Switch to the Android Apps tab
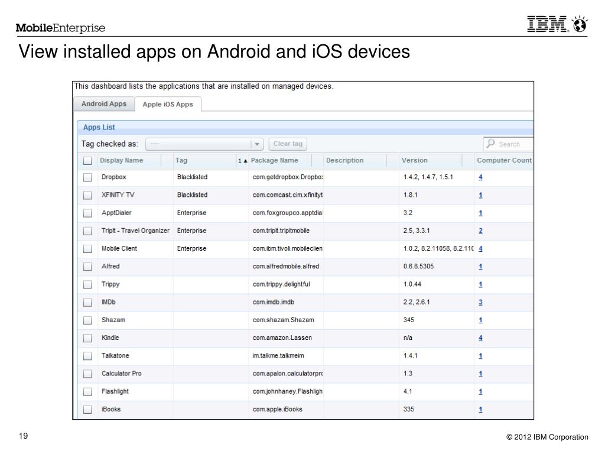Screen dimensions: 605x454 (104, 104)
